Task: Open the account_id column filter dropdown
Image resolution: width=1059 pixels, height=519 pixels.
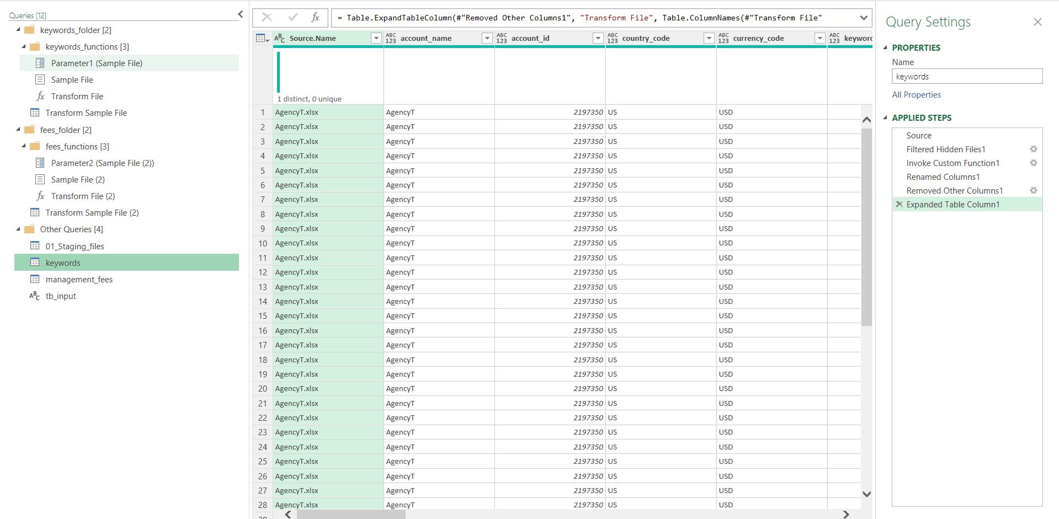Action: coord(598,38)
